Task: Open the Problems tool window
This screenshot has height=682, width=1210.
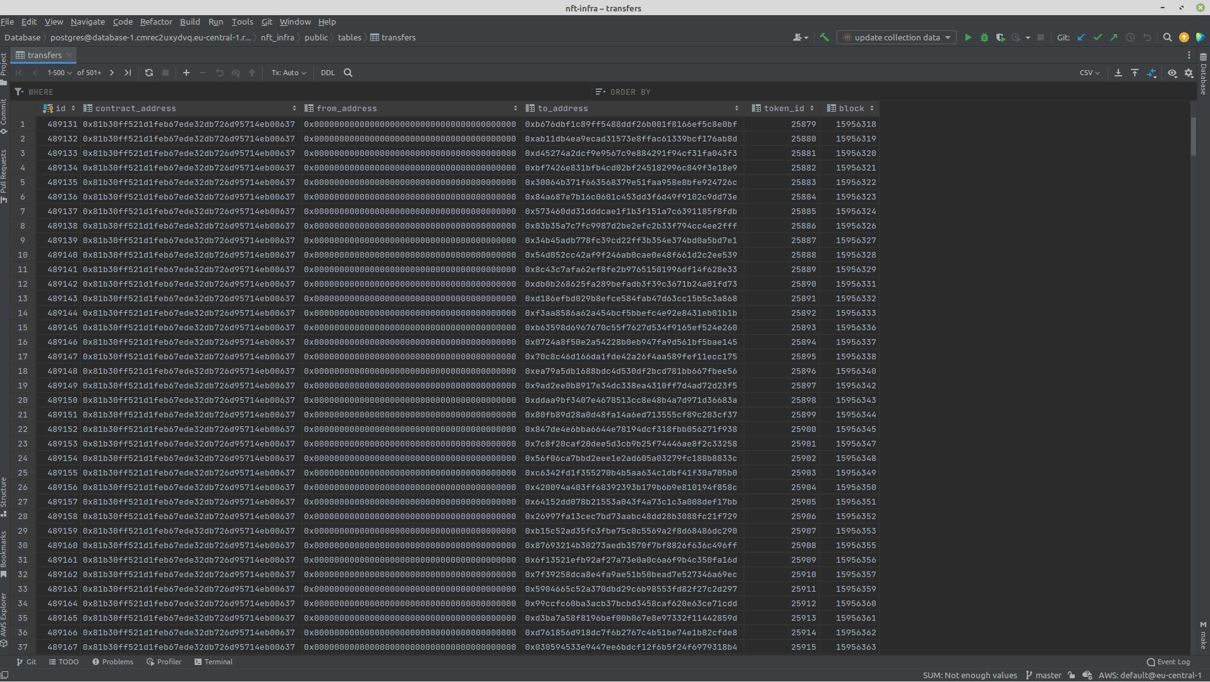Action: tap(112, 662)
